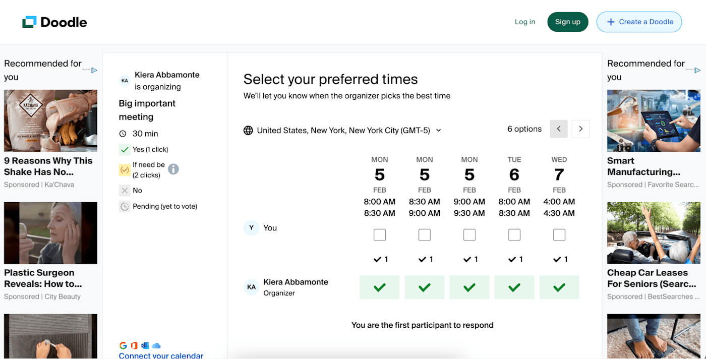Open the Ka'Chava shake ad image
Viewport: 706px width, 359px height.
(50, 121)
